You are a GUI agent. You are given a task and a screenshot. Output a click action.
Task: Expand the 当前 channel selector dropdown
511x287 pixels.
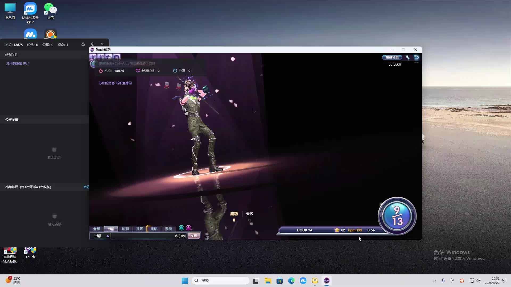click(108, 236)
